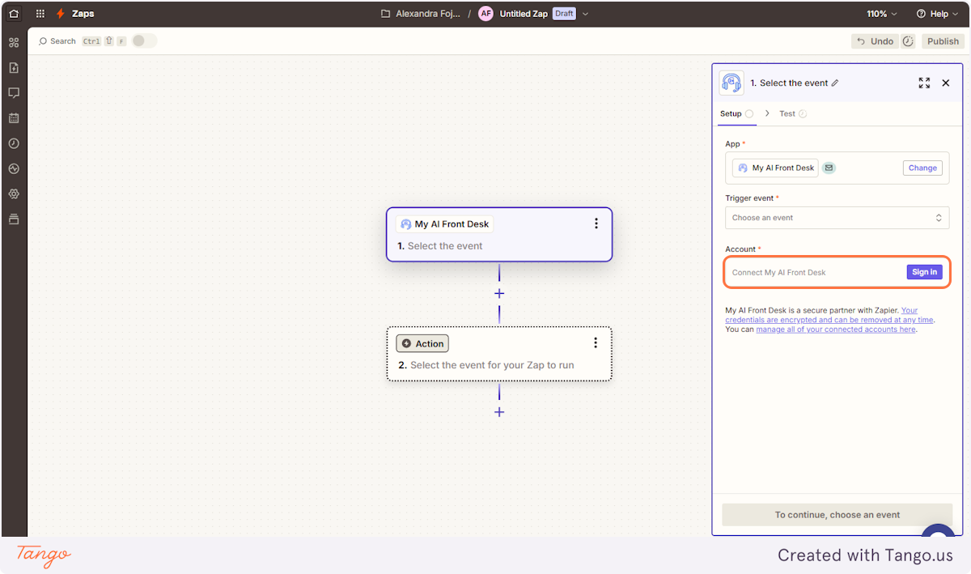
Task: Go to the Home icon
Action: pyautogui.click(x=14, y=14)
